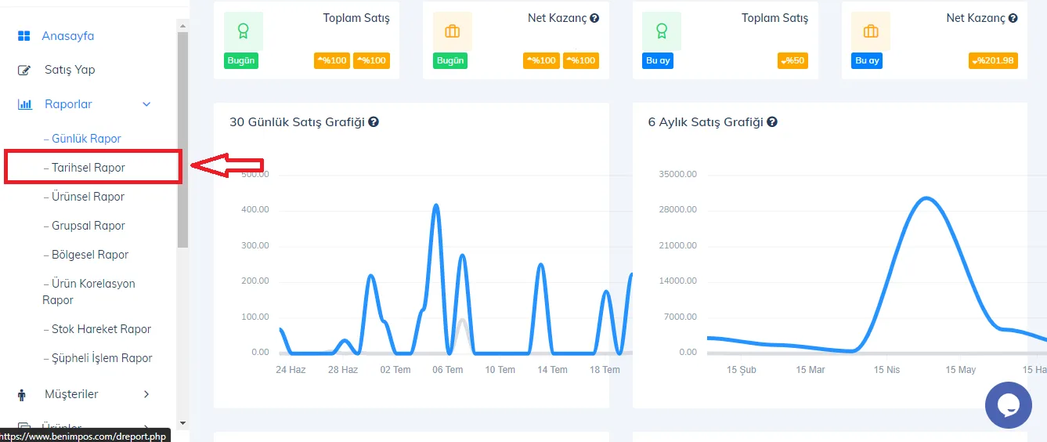
Task: Click briefcase icon in Bu ay Net Kazanç card
Action: (871, 31)
